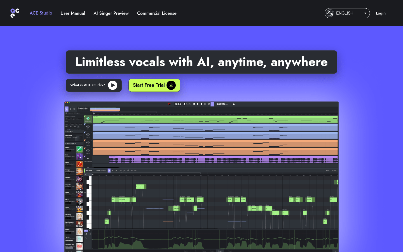Click the Login link

click(381, 13)
